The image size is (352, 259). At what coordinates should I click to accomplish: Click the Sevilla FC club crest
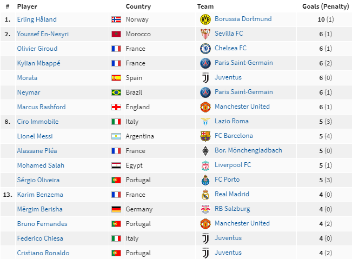(x=205, y=34)
